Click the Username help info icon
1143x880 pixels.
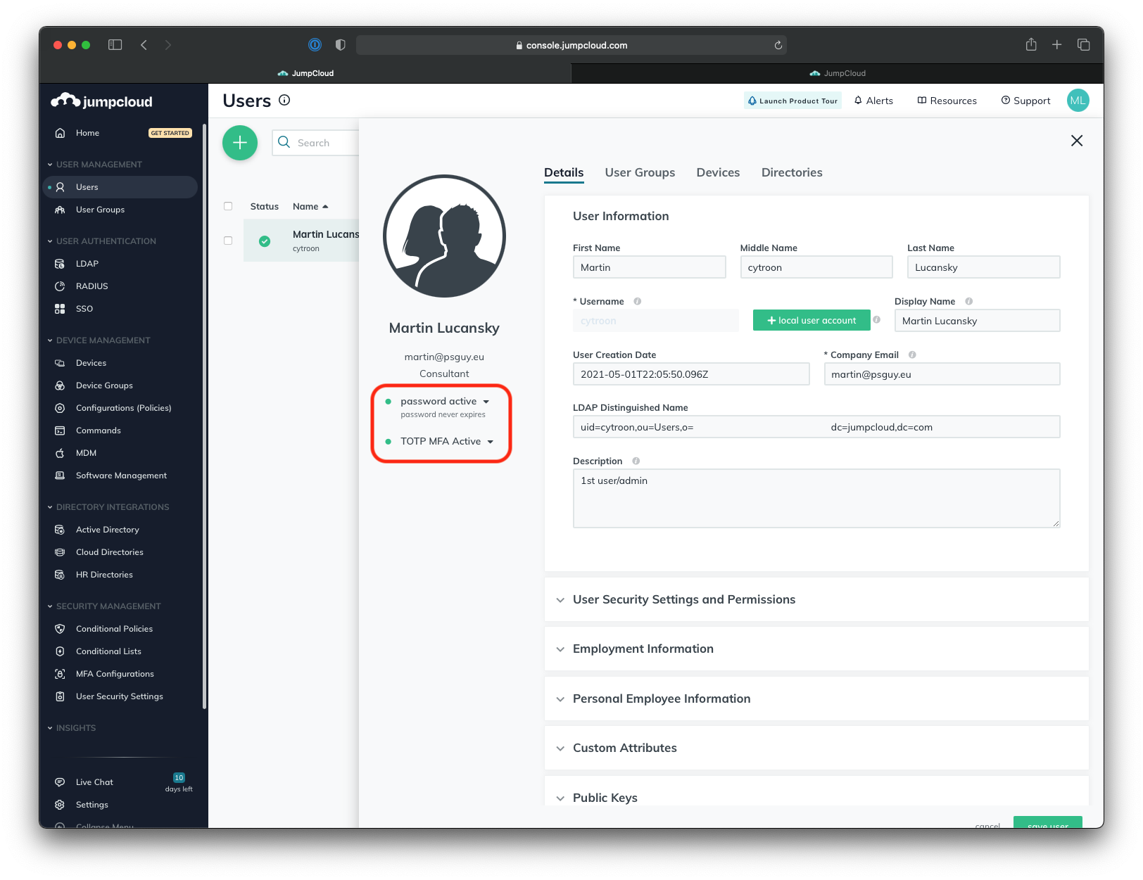tap(638, 301)
